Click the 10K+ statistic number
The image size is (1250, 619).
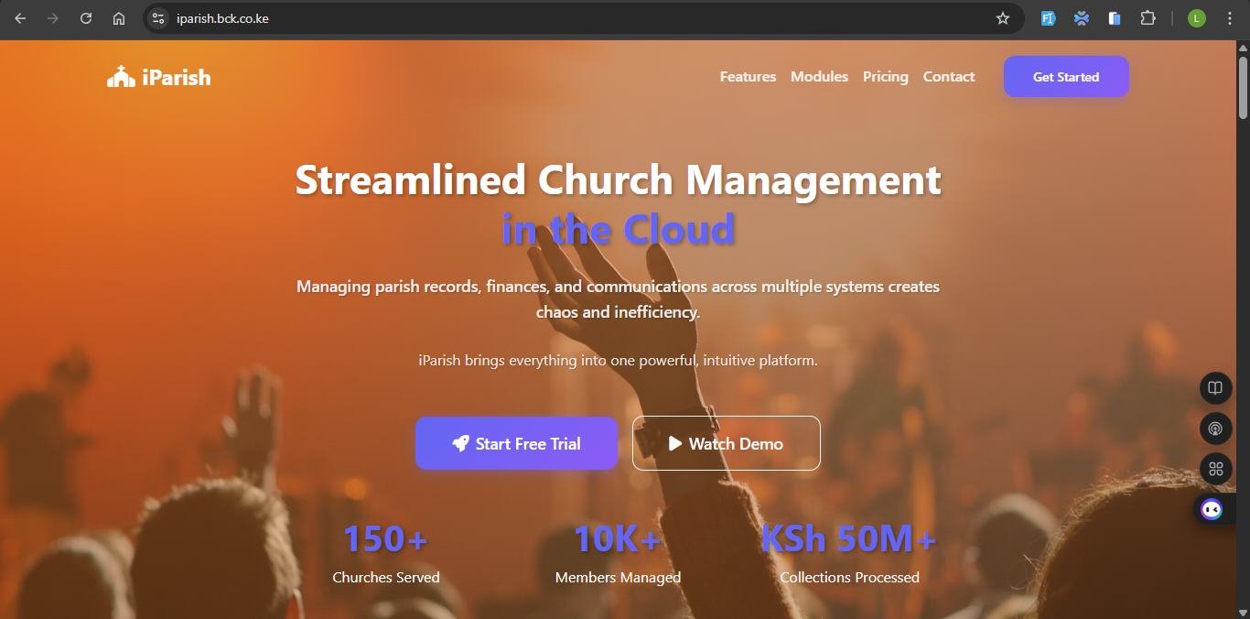(618, 538)
